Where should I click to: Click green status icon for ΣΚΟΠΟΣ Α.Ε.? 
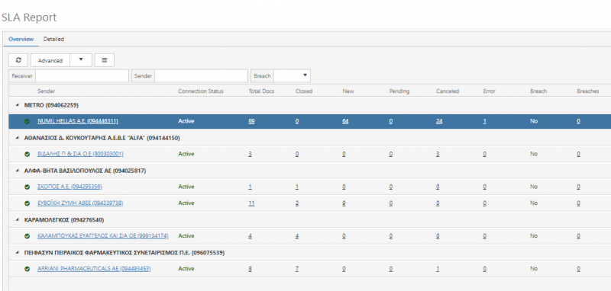[x=27, y=187]
